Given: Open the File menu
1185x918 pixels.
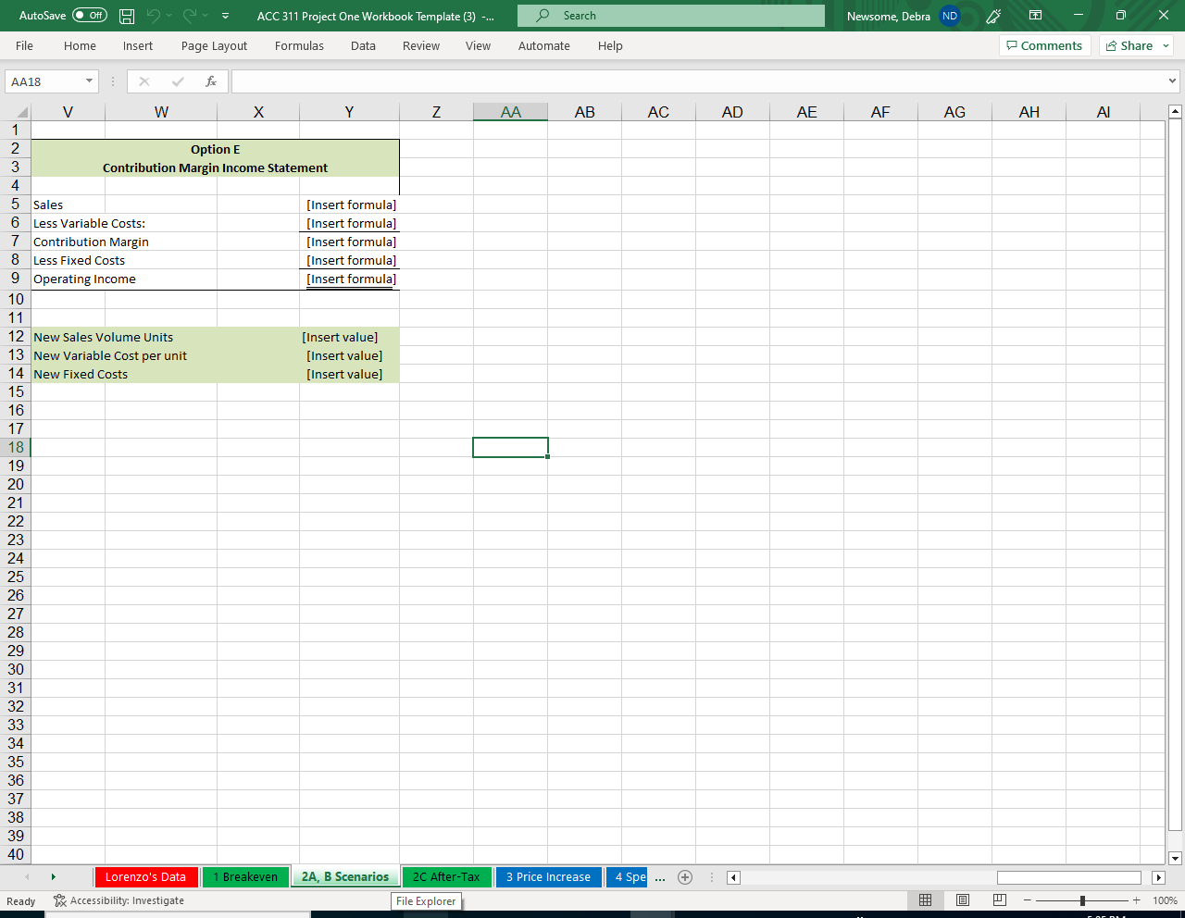Looking at the screenshot, I should 24,45.
